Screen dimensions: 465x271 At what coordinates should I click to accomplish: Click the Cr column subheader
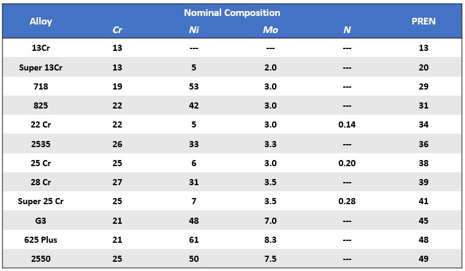tap(117, 30)
